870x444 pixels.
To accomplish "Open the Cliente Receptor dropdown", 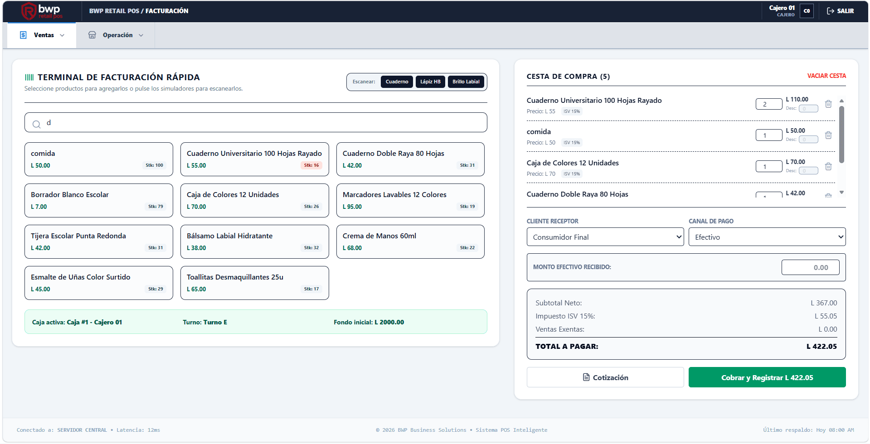I will (x=605, y=237).
